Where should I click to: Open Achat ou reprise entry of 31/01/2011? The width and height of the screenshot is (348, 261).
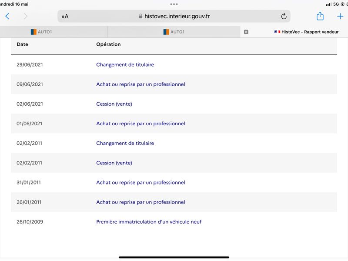(x=141, y=182)
